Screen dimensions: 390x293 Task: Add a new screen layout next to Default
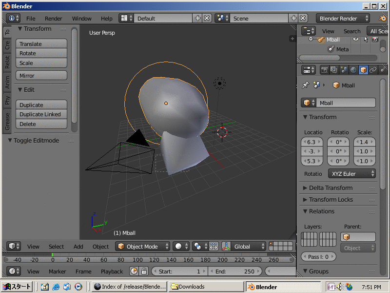click(198, 18)
